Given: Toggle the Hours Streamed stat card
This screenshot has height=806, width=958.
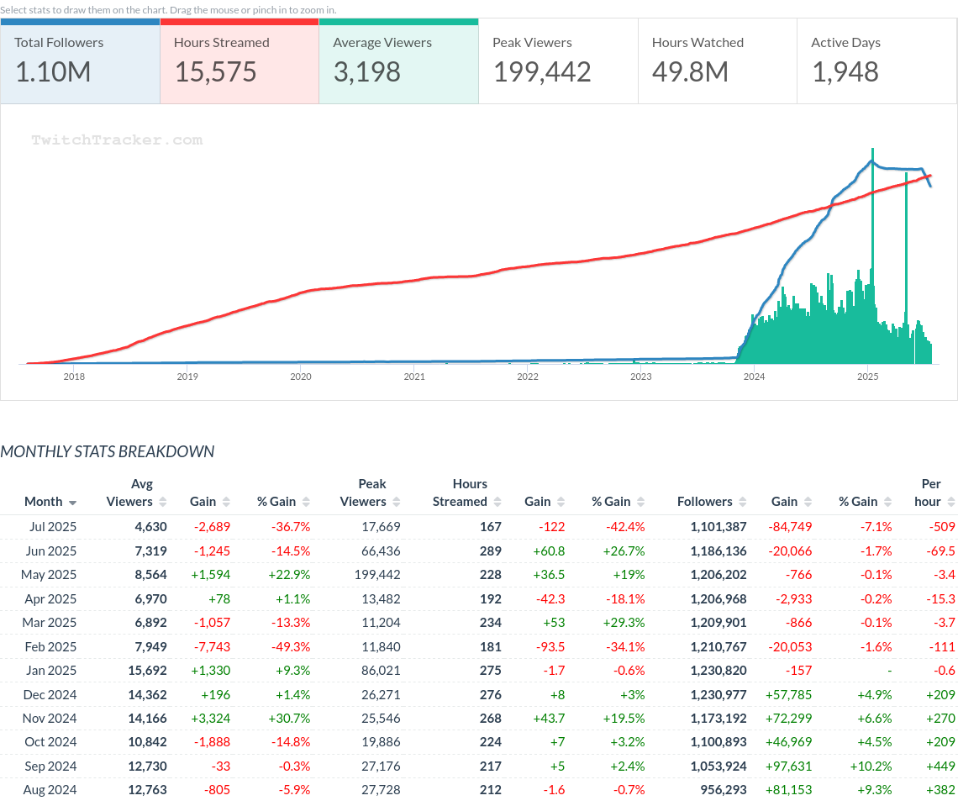Looking at the screenshot, I should pos(239,61).
